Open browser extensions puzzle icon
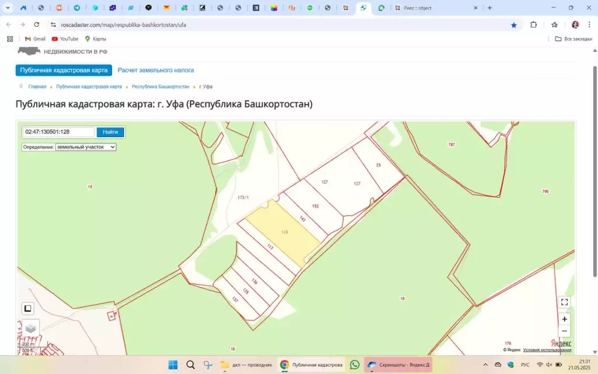The width and height of the screenshot is (598, 374). (x=533, y=25)
